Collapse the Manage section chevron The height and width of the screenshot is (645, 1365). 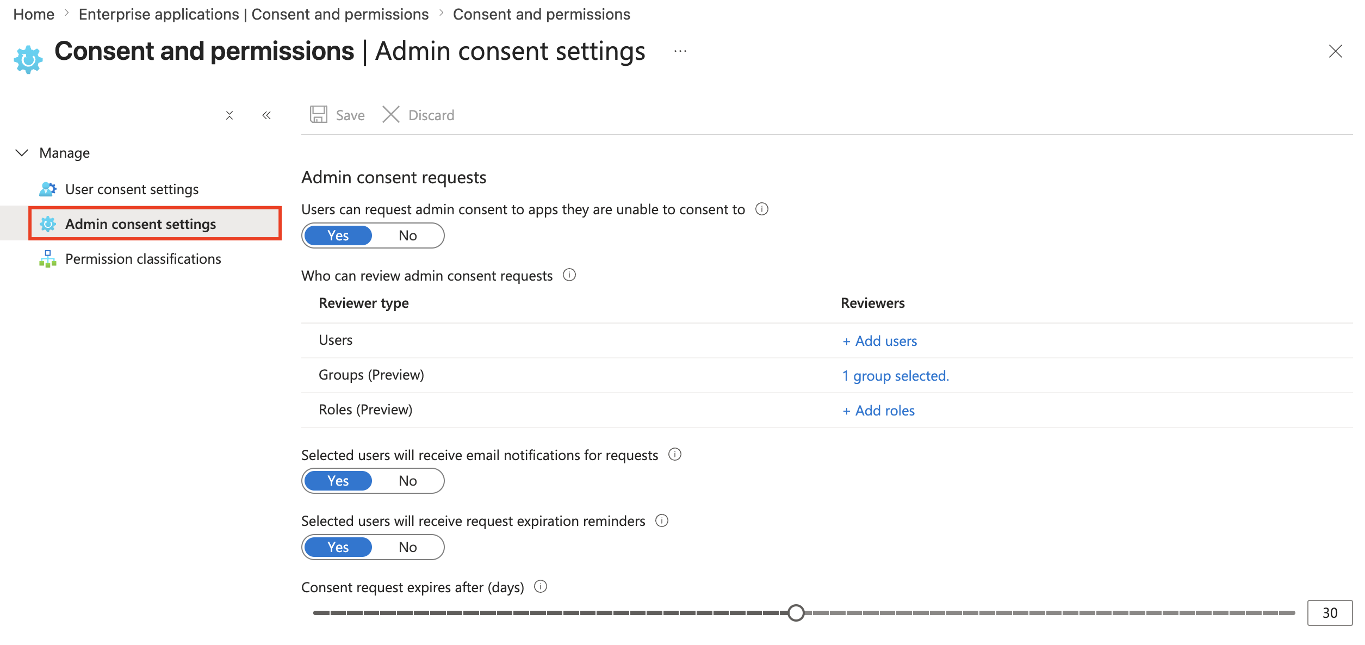[22, 153]
